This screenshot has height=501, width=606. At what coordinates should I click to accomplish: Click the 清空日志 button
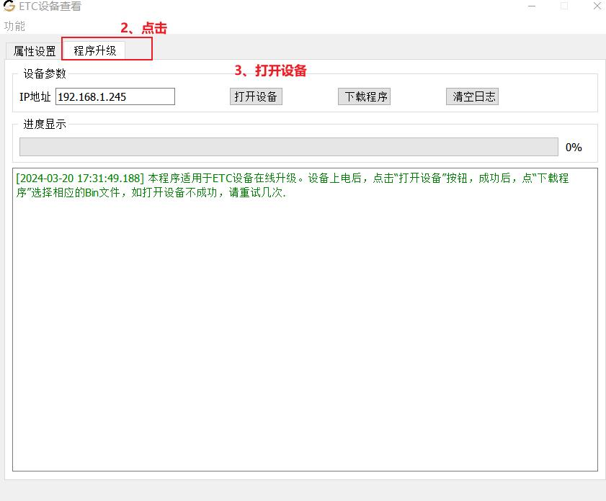[472, 96]
